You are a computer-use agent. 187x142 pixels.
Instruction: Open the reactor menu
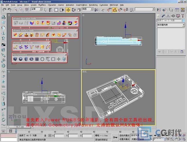(x=61, y=5)
